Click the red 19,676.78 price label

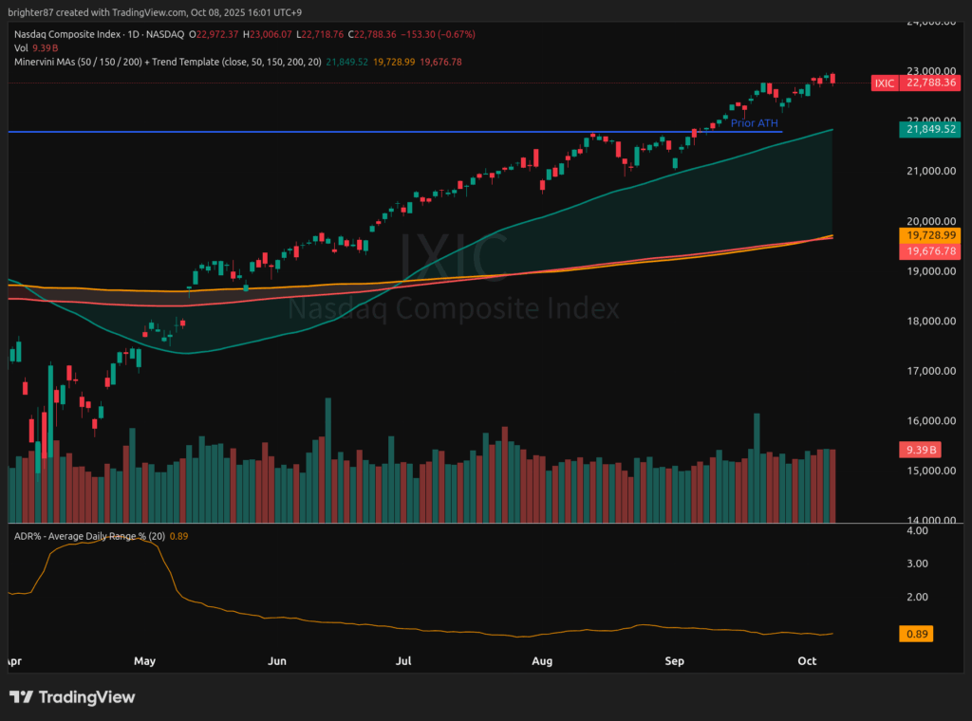pyautogui.click(x=930, y=250)
